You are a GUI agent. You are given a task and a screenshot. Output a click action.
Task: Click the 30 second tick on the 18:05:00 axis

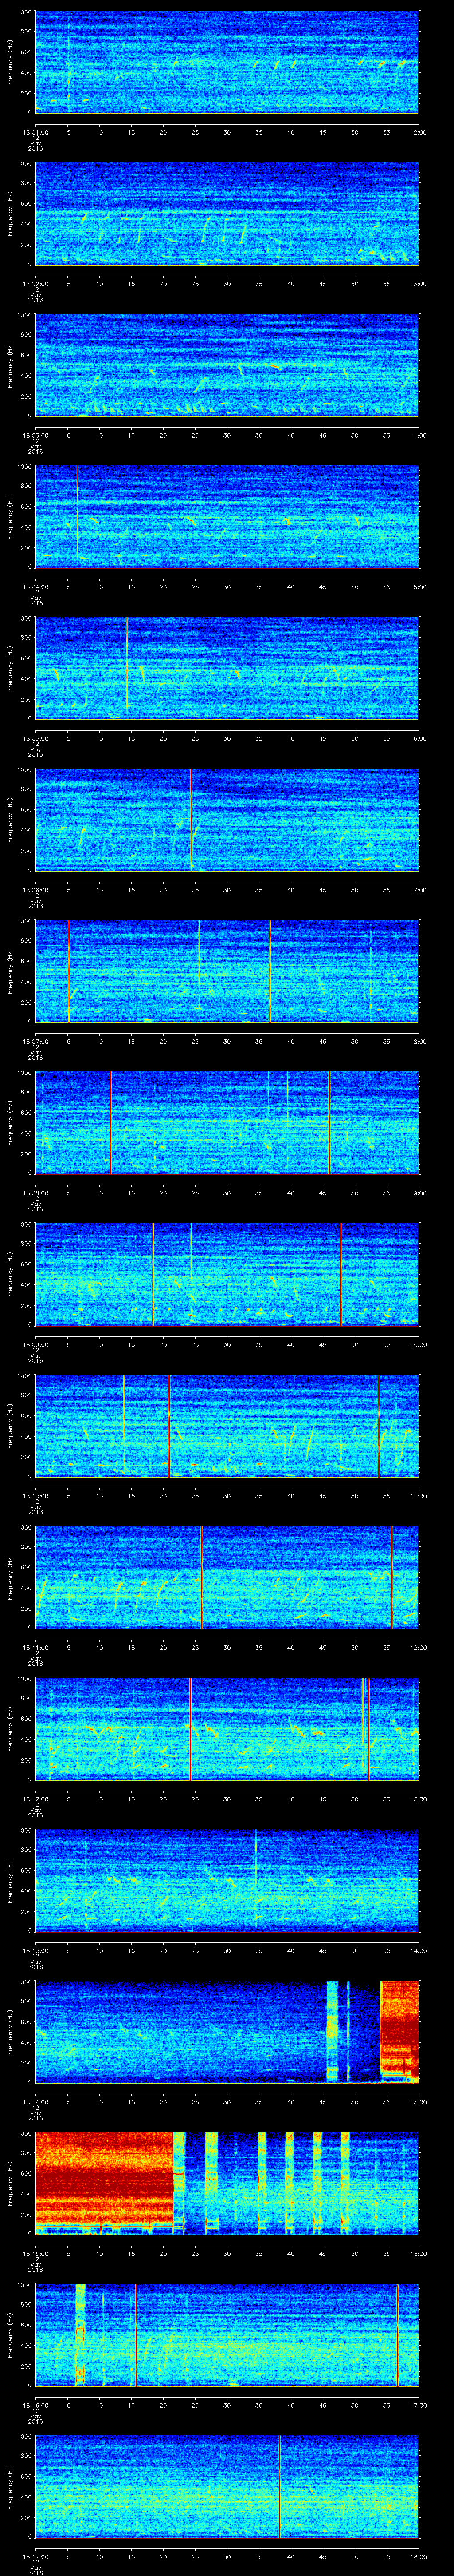click(x=227, y=738)
